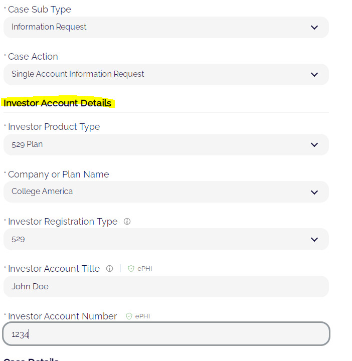Click info icon beside Investor Account Title

point(110,268)
